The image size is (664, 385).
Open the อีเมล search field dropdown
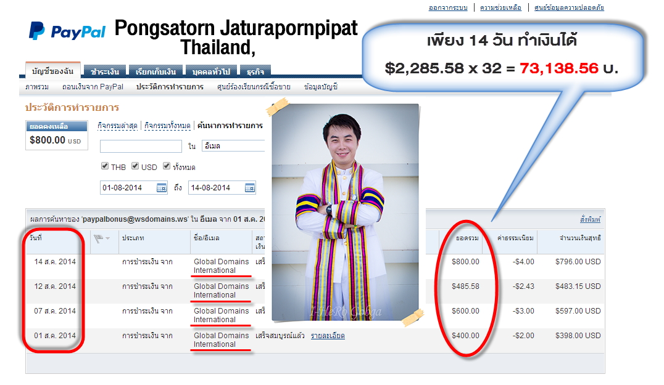point(233,146)
